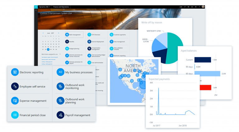
Task: Click Electronic reporting icon in enlarged tile panel
Action: [x=15, y=72]
